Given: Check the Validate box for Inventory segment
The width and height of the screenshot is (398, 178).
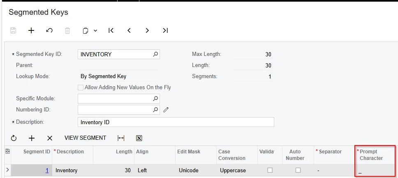Looking at the screenshot, I should [x=270, y=170].
